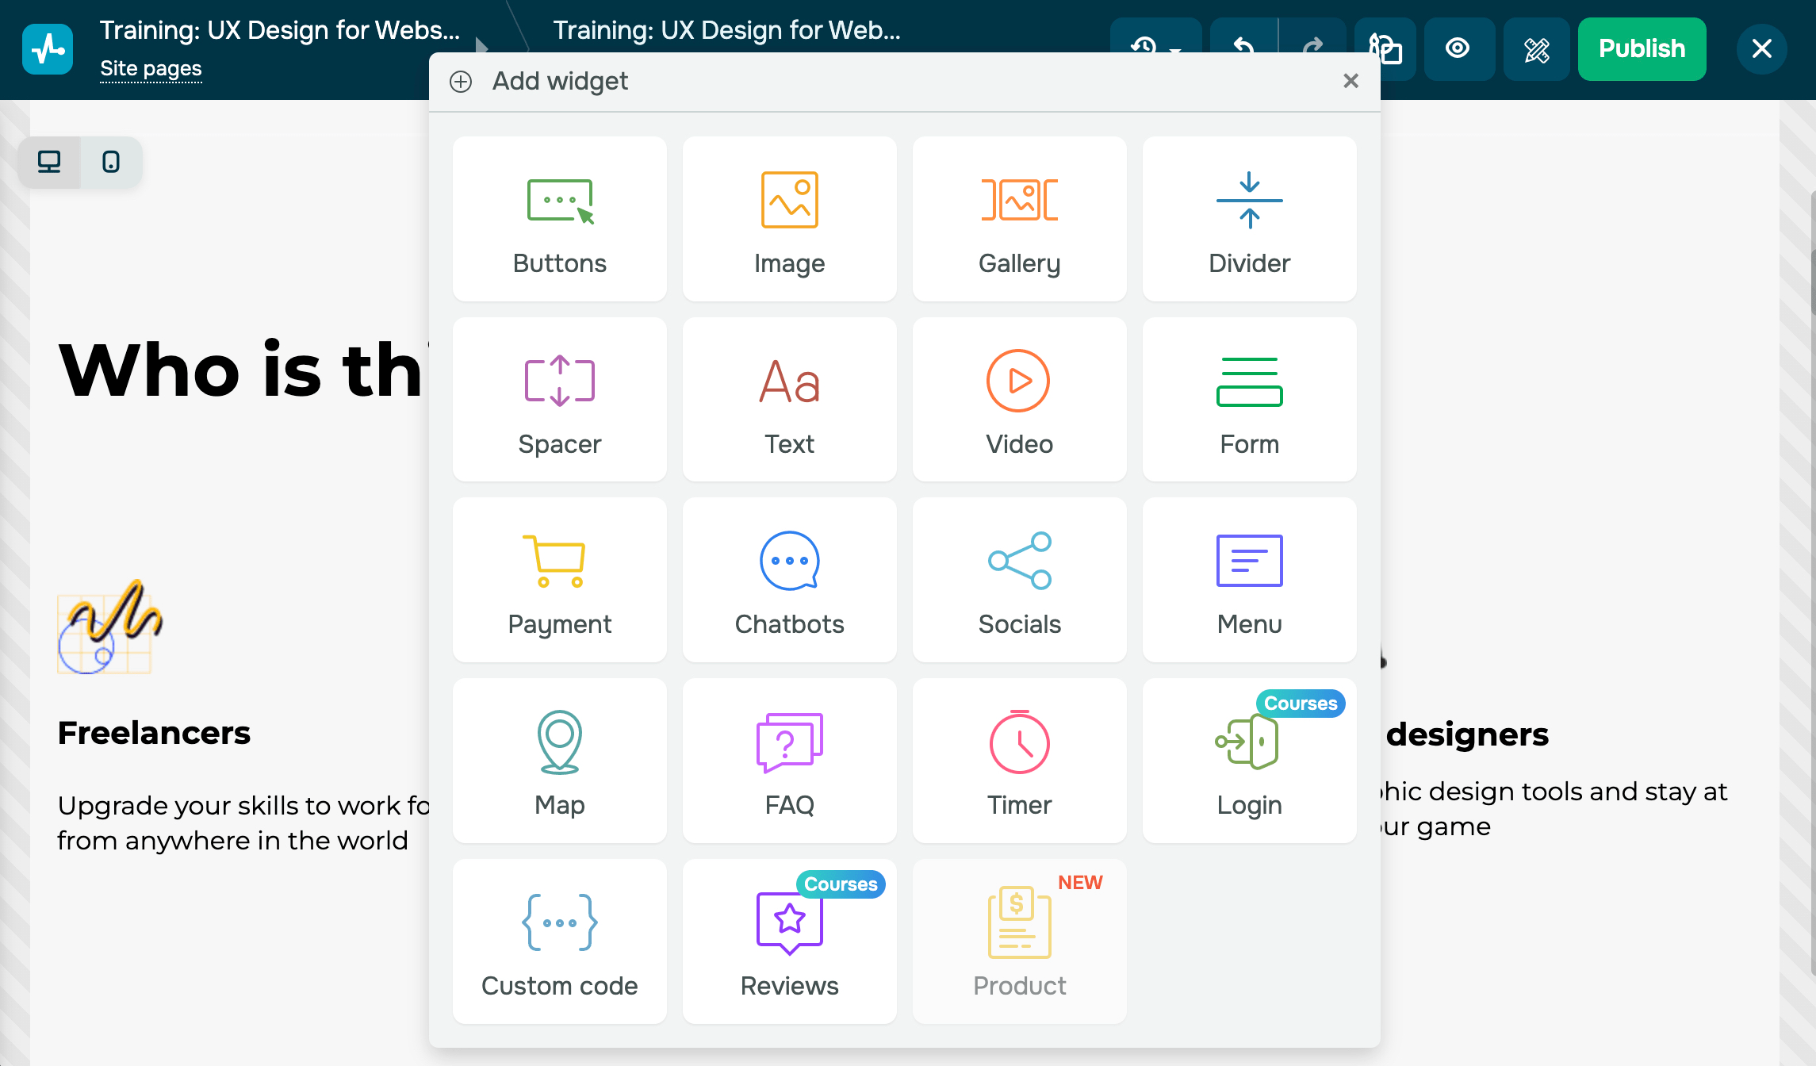Select the Video widget

(x=1019, y=400)
